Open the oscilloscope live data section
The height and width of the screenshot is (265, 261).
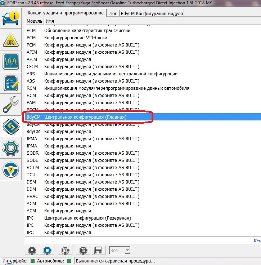pos(11,62)
